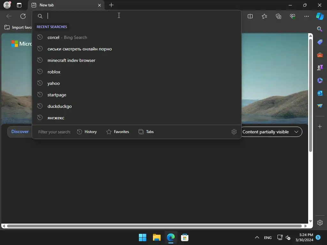Click the Microsoft logo on page
The width and height of the screenshot is (327, 245).
click(x=21, y=44)
